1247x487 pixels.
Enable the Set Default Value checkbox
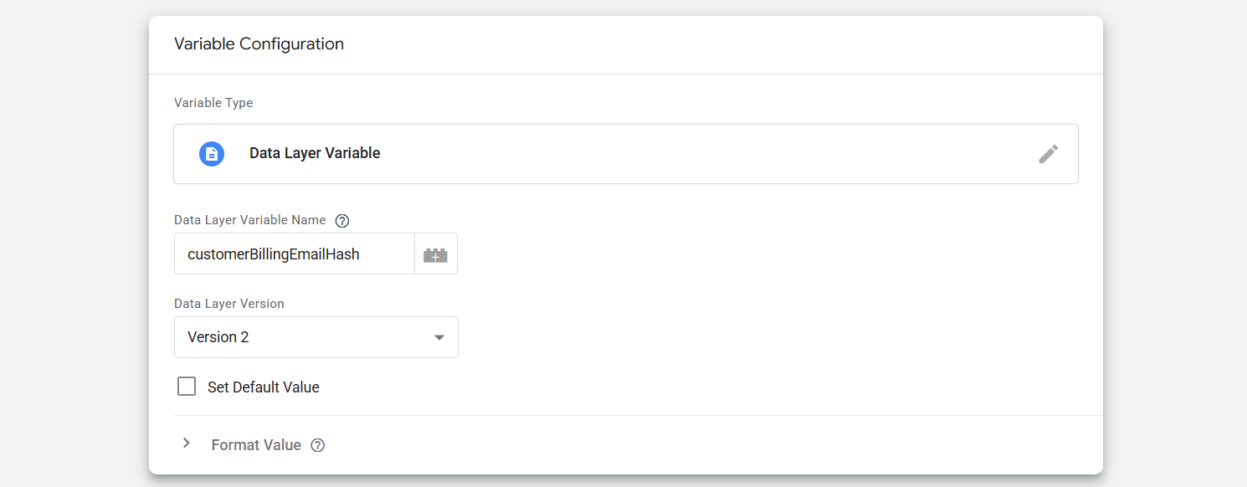click(x=187, y=387)
